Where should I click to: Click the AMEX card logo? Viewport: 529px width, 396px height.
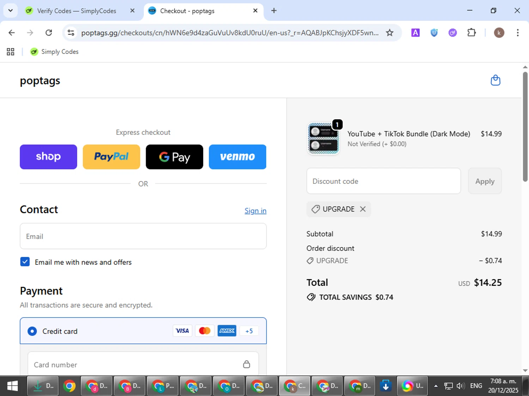coord(227,331)
